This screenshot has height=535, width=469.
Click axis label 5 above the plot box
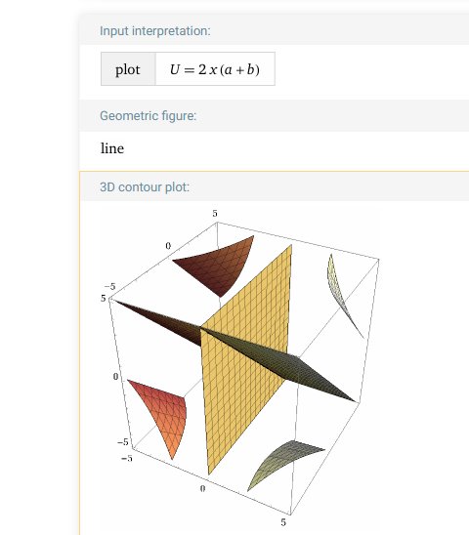[x=215, y=214]
